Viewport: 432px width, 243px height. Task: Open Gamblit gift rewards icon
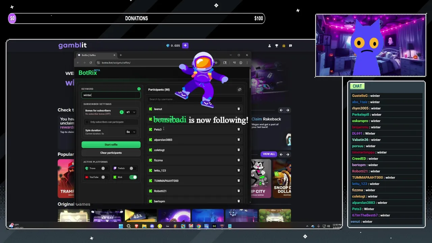[x=284, y=46]
